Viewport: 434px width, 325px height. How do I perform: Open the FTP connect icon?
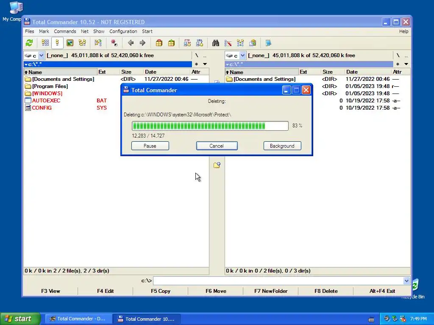(x=187, y=43)
